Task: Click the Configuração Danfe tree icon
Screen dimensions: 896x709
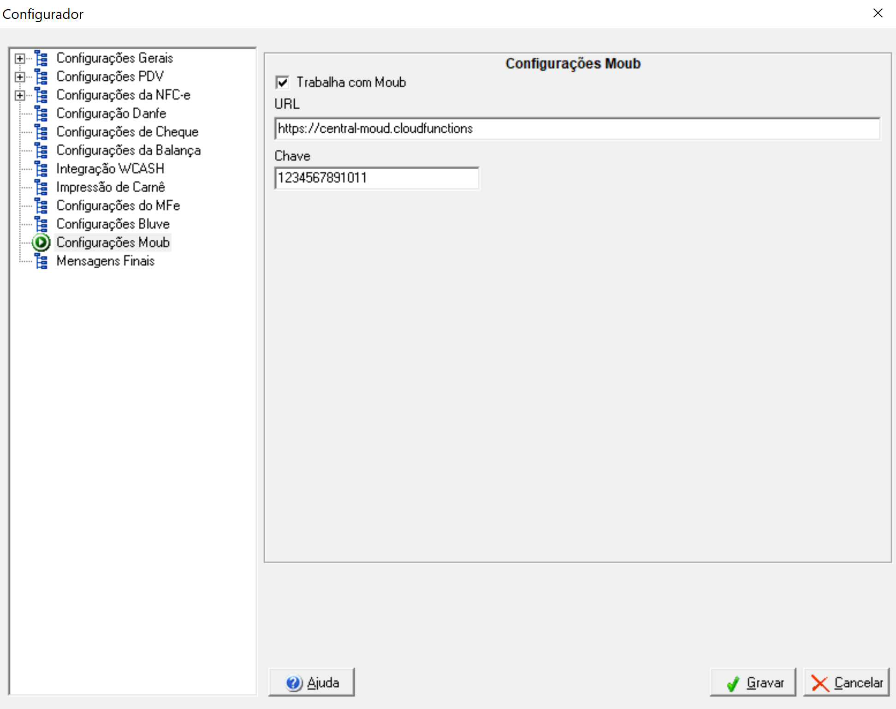Action: [41, 113]
